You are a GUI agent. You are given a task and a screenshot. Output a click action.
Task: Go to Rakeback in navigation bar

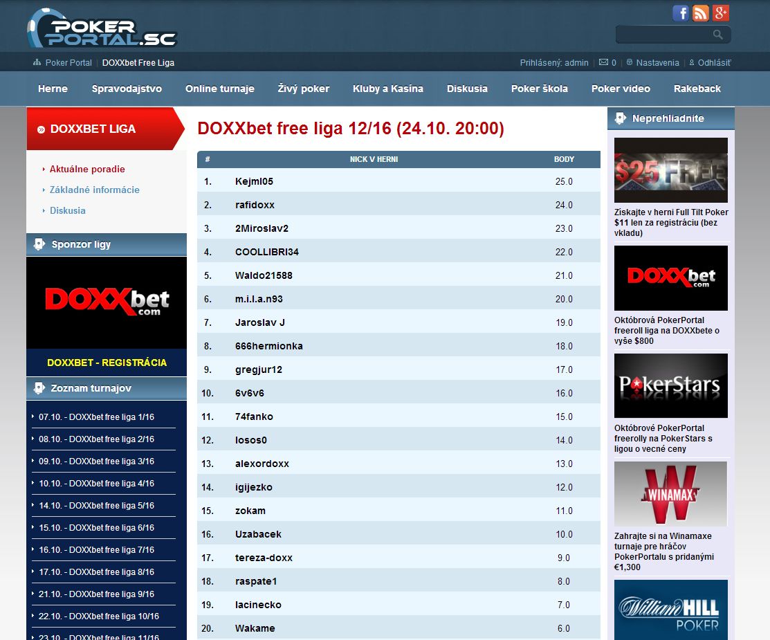click(x=697, y=89)
